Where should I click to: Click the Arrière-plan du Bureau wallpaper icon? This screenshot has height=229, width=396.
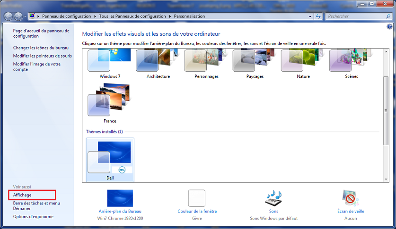(x=120, y=198)
